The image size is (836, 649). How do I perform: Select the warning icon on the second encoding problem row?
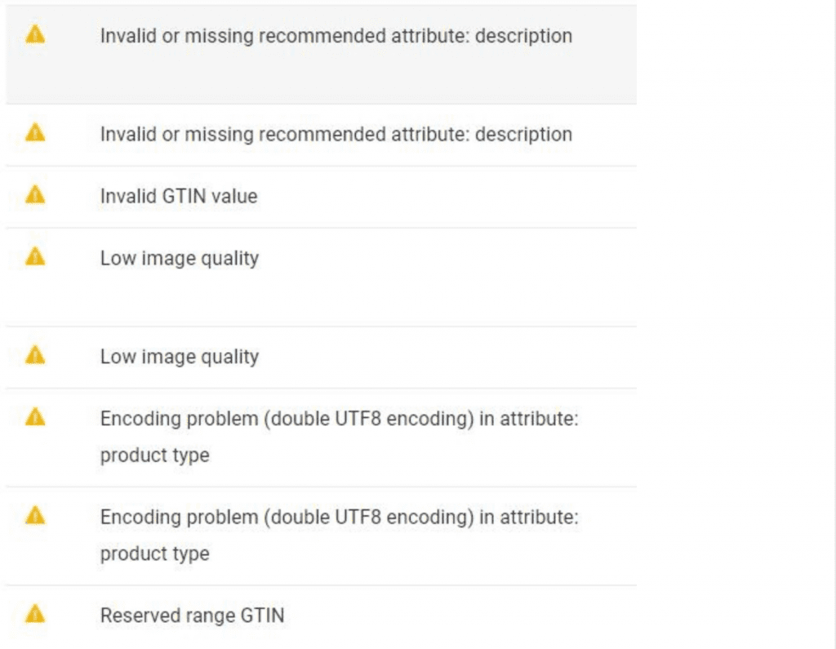(34, 516)
